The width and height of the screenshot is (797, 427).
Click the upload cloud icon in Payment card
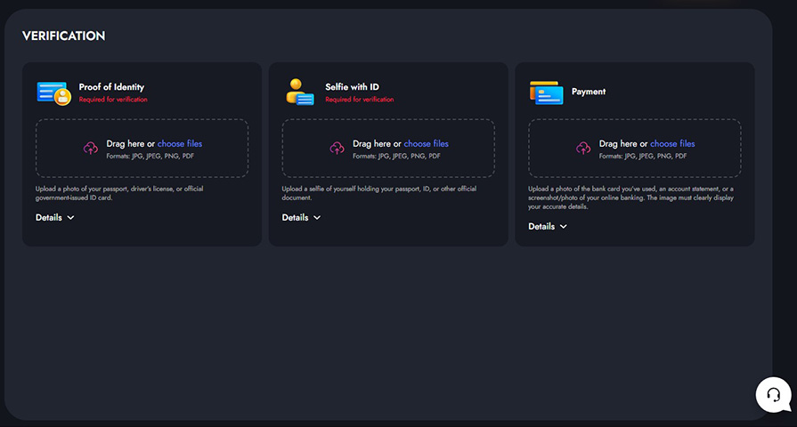click(583, 149)
